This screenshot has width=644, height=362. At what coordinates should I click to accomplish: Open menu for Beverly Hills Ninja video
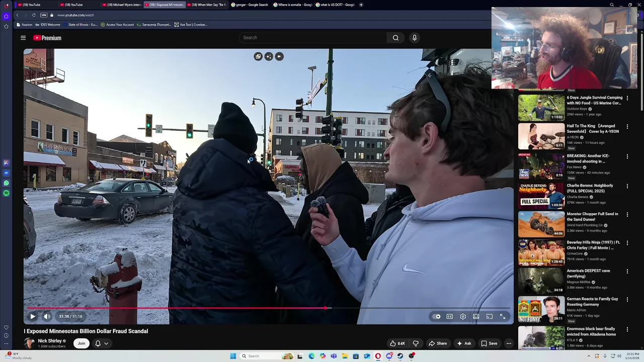coord(627,243)
